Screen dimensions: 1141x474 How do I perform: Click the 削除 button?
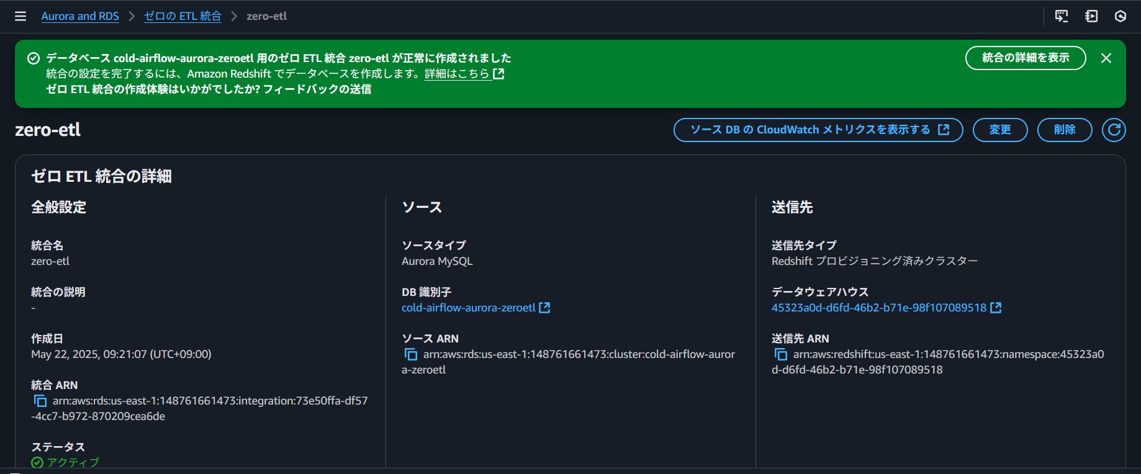point(1065,130)
